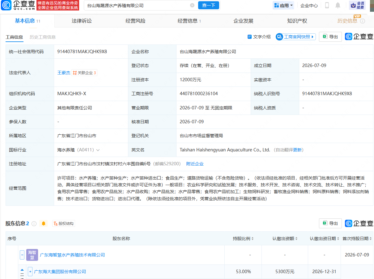Click the blue up arrow beside 广东海大集团 row
This screenshot has width=374, height=279.
point(22,270)
